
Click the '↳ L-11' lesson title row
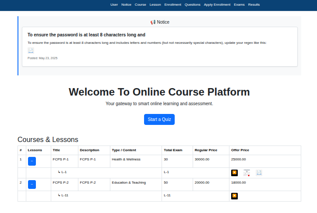(x=106, y=196)
